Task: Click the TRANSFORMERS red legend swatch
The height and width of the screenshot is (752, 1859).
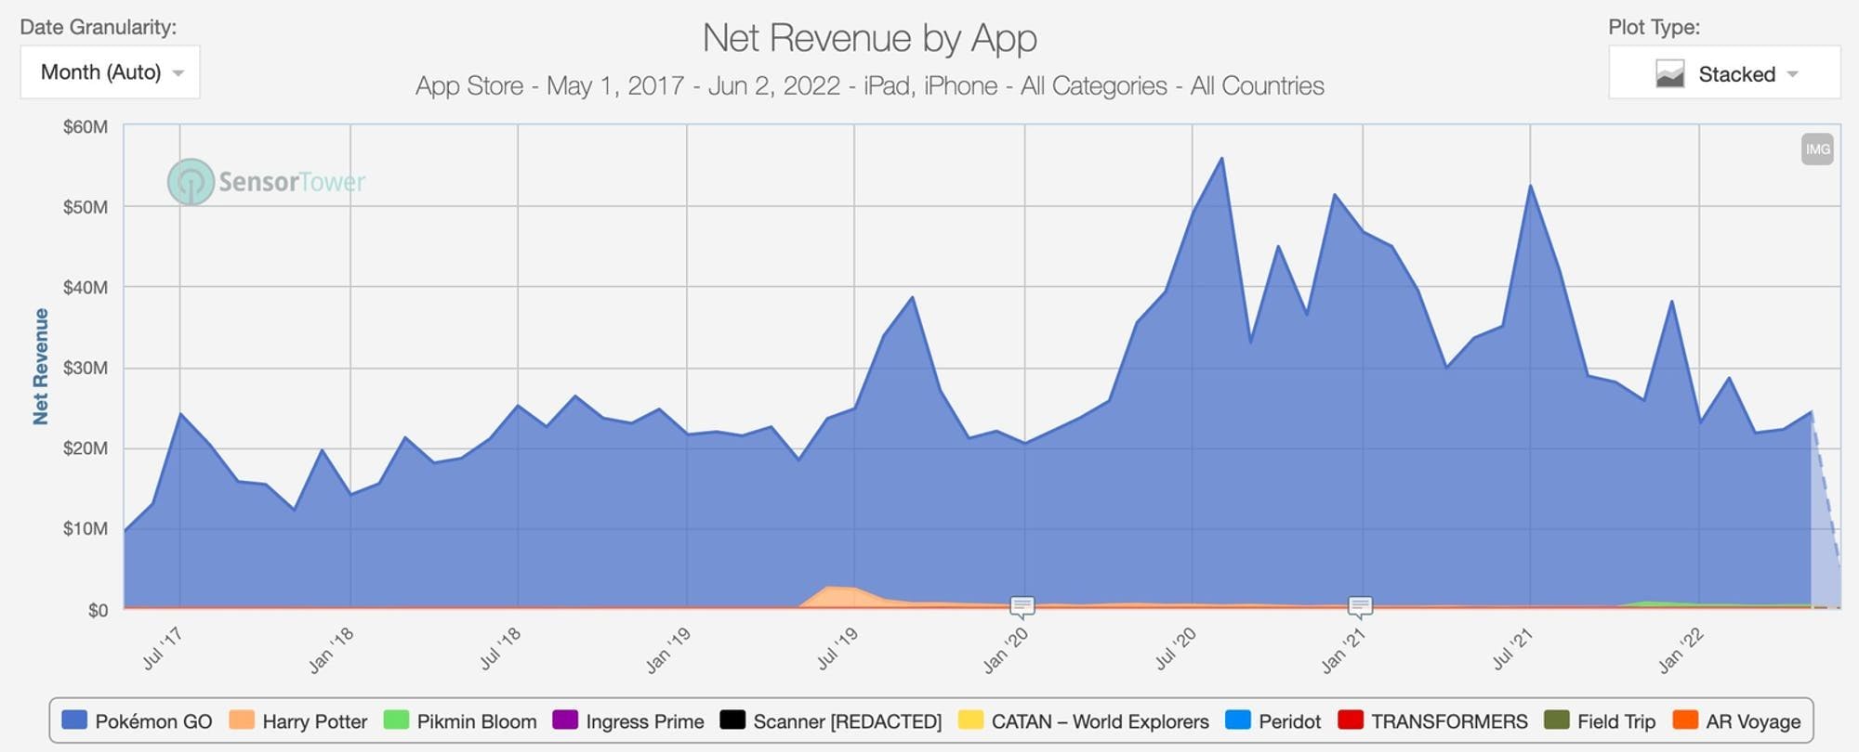Action: (1351, 720)
